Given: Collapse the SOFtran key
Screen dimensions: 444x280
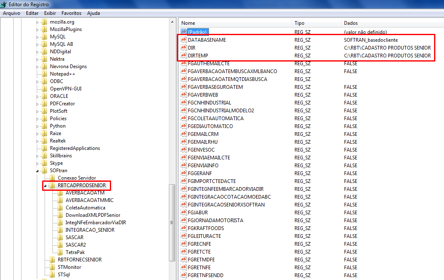Looking at the screenshot, I should pos(37,171).
